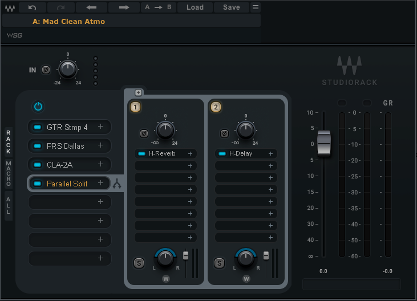Select parallel chain number 1 badge

tap(135, 107)
